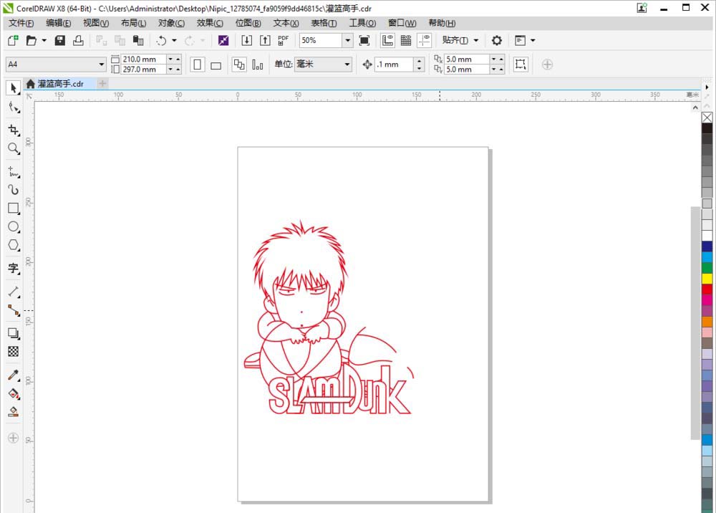
Task: Click the vertical scrollbar thumb
Action: [695, 323]
